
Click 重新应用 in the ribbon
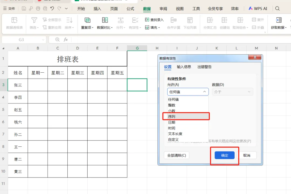52,27
